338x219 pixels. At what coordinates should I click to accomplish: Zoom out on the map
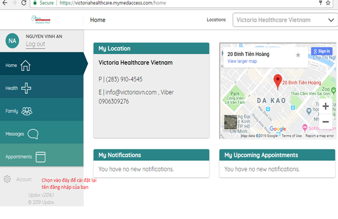(325, 122)
